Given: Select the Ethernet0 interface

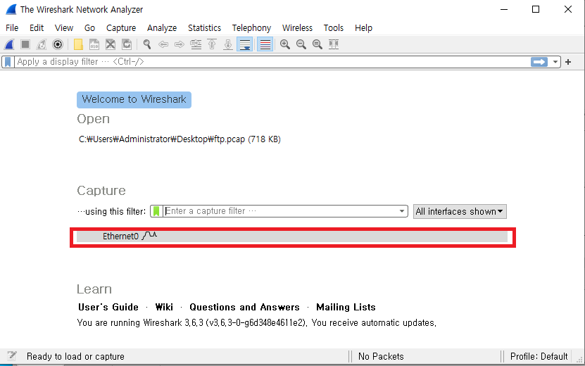Looking at the screenshot, I should (x=292, y=236).
